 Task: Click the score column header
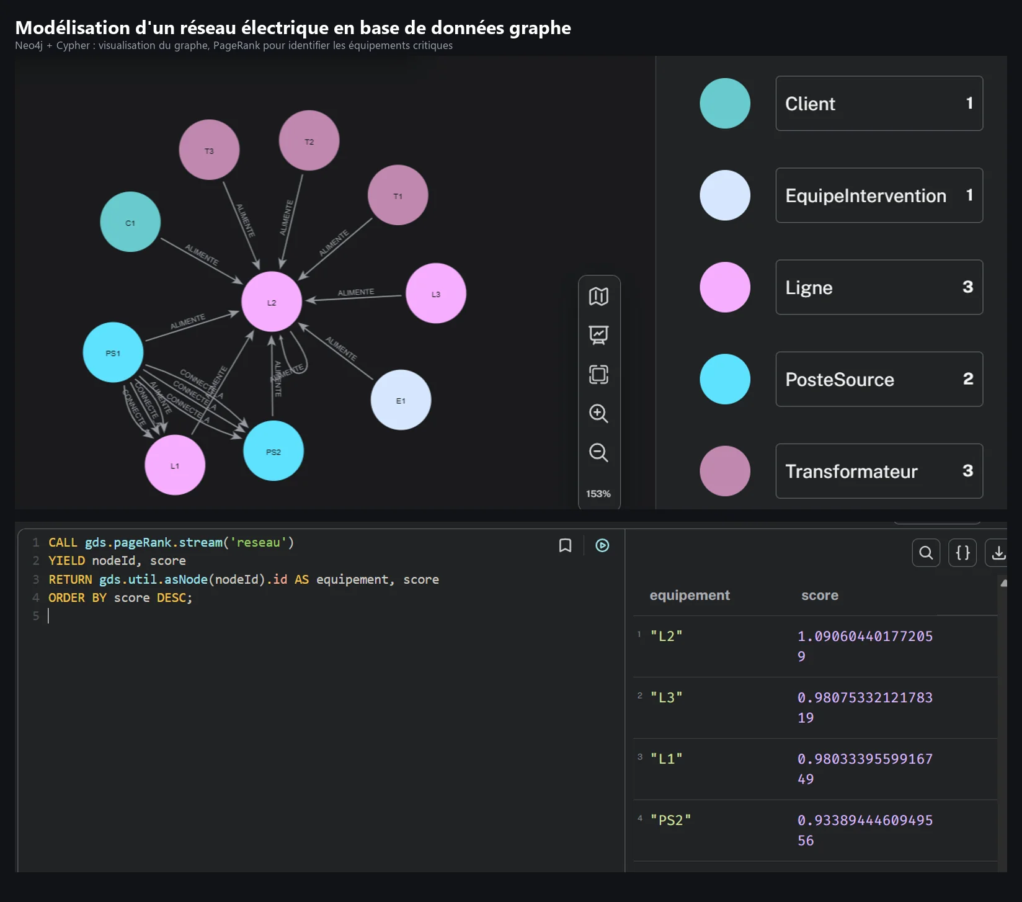pyautogui.click(x=820, y=596)
